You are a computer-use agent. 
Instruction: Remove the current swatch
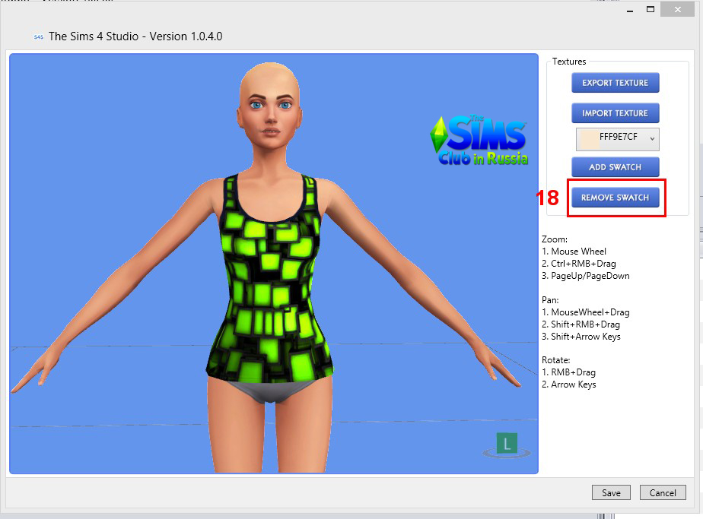pyautogui.click(x=615, y=198)
